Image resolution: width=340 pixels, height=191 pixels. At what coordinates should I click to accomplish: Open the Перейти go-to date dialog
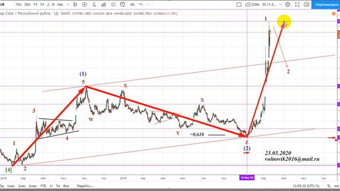(x=85, y=186)
